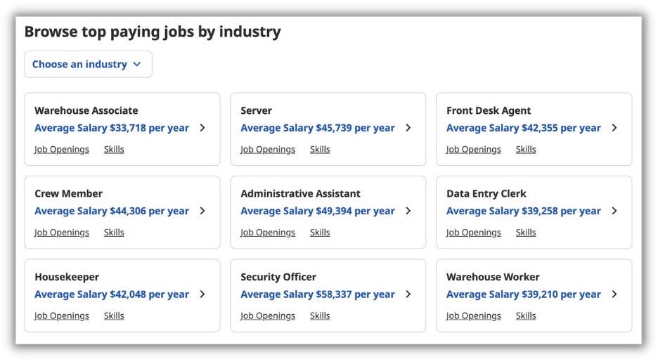This screenshot has width=658, height=364.
Task: Open Security Officer average salary link
Action: click(x=318, y=294)
